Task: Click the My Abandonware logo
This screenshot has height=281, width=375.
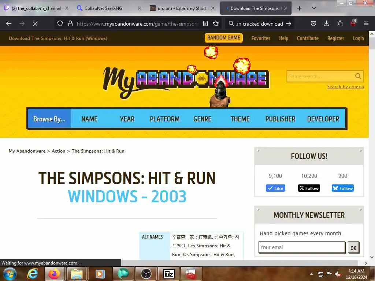Action: (186, 82)
